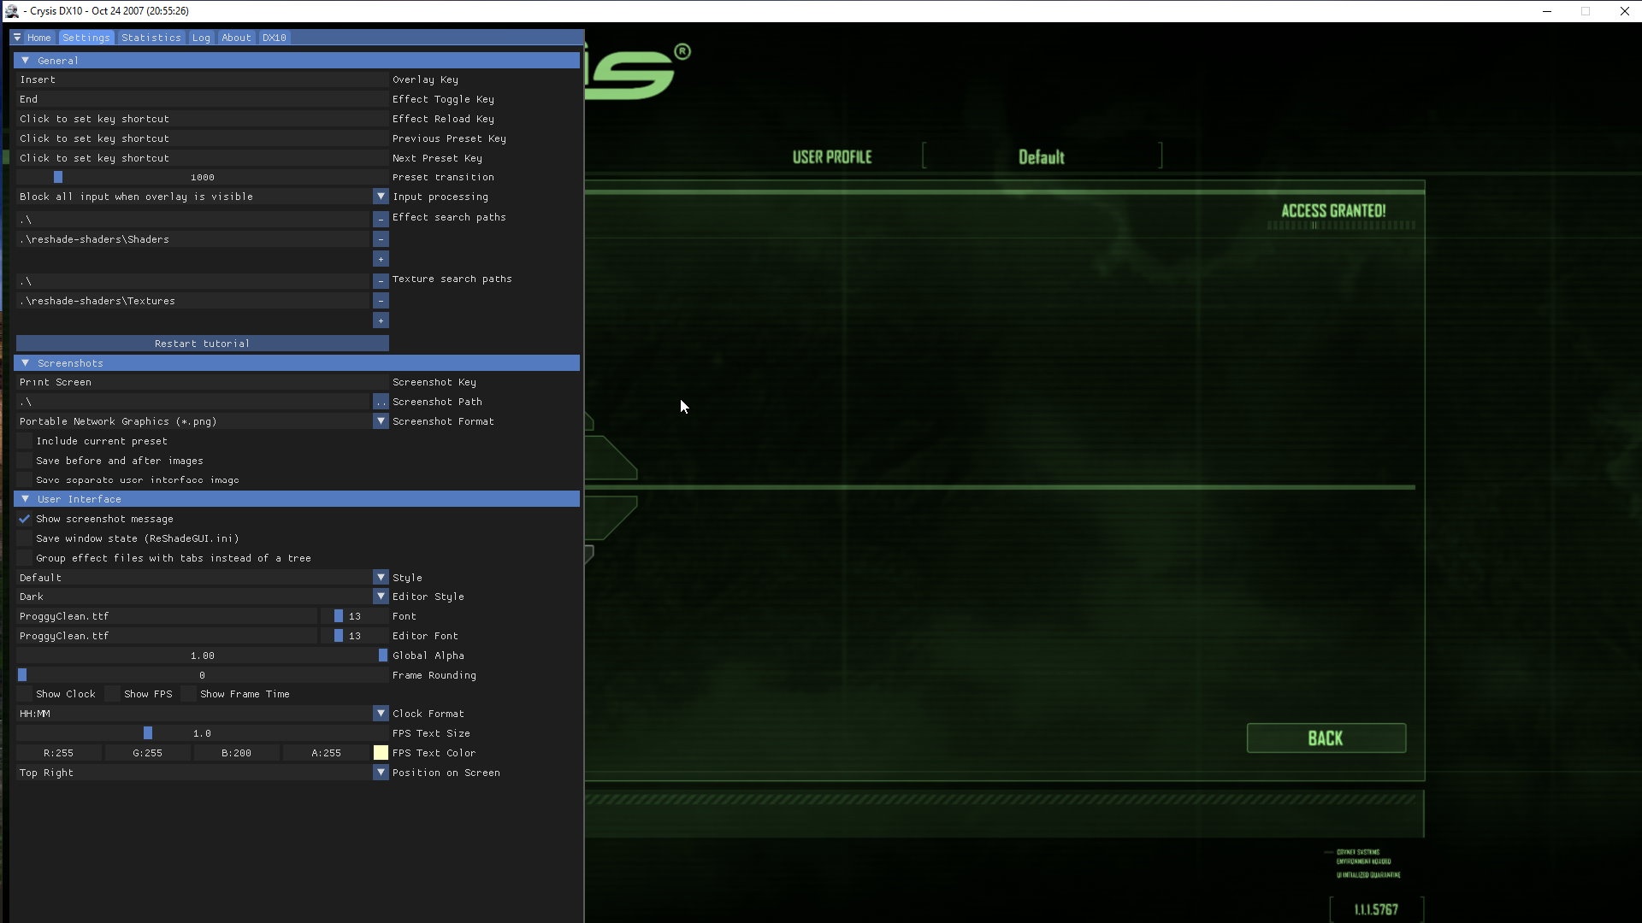Remove the reshade-shaders\Shaders effect path
Screen dimensions: 1642x923
tap(381, 239)
